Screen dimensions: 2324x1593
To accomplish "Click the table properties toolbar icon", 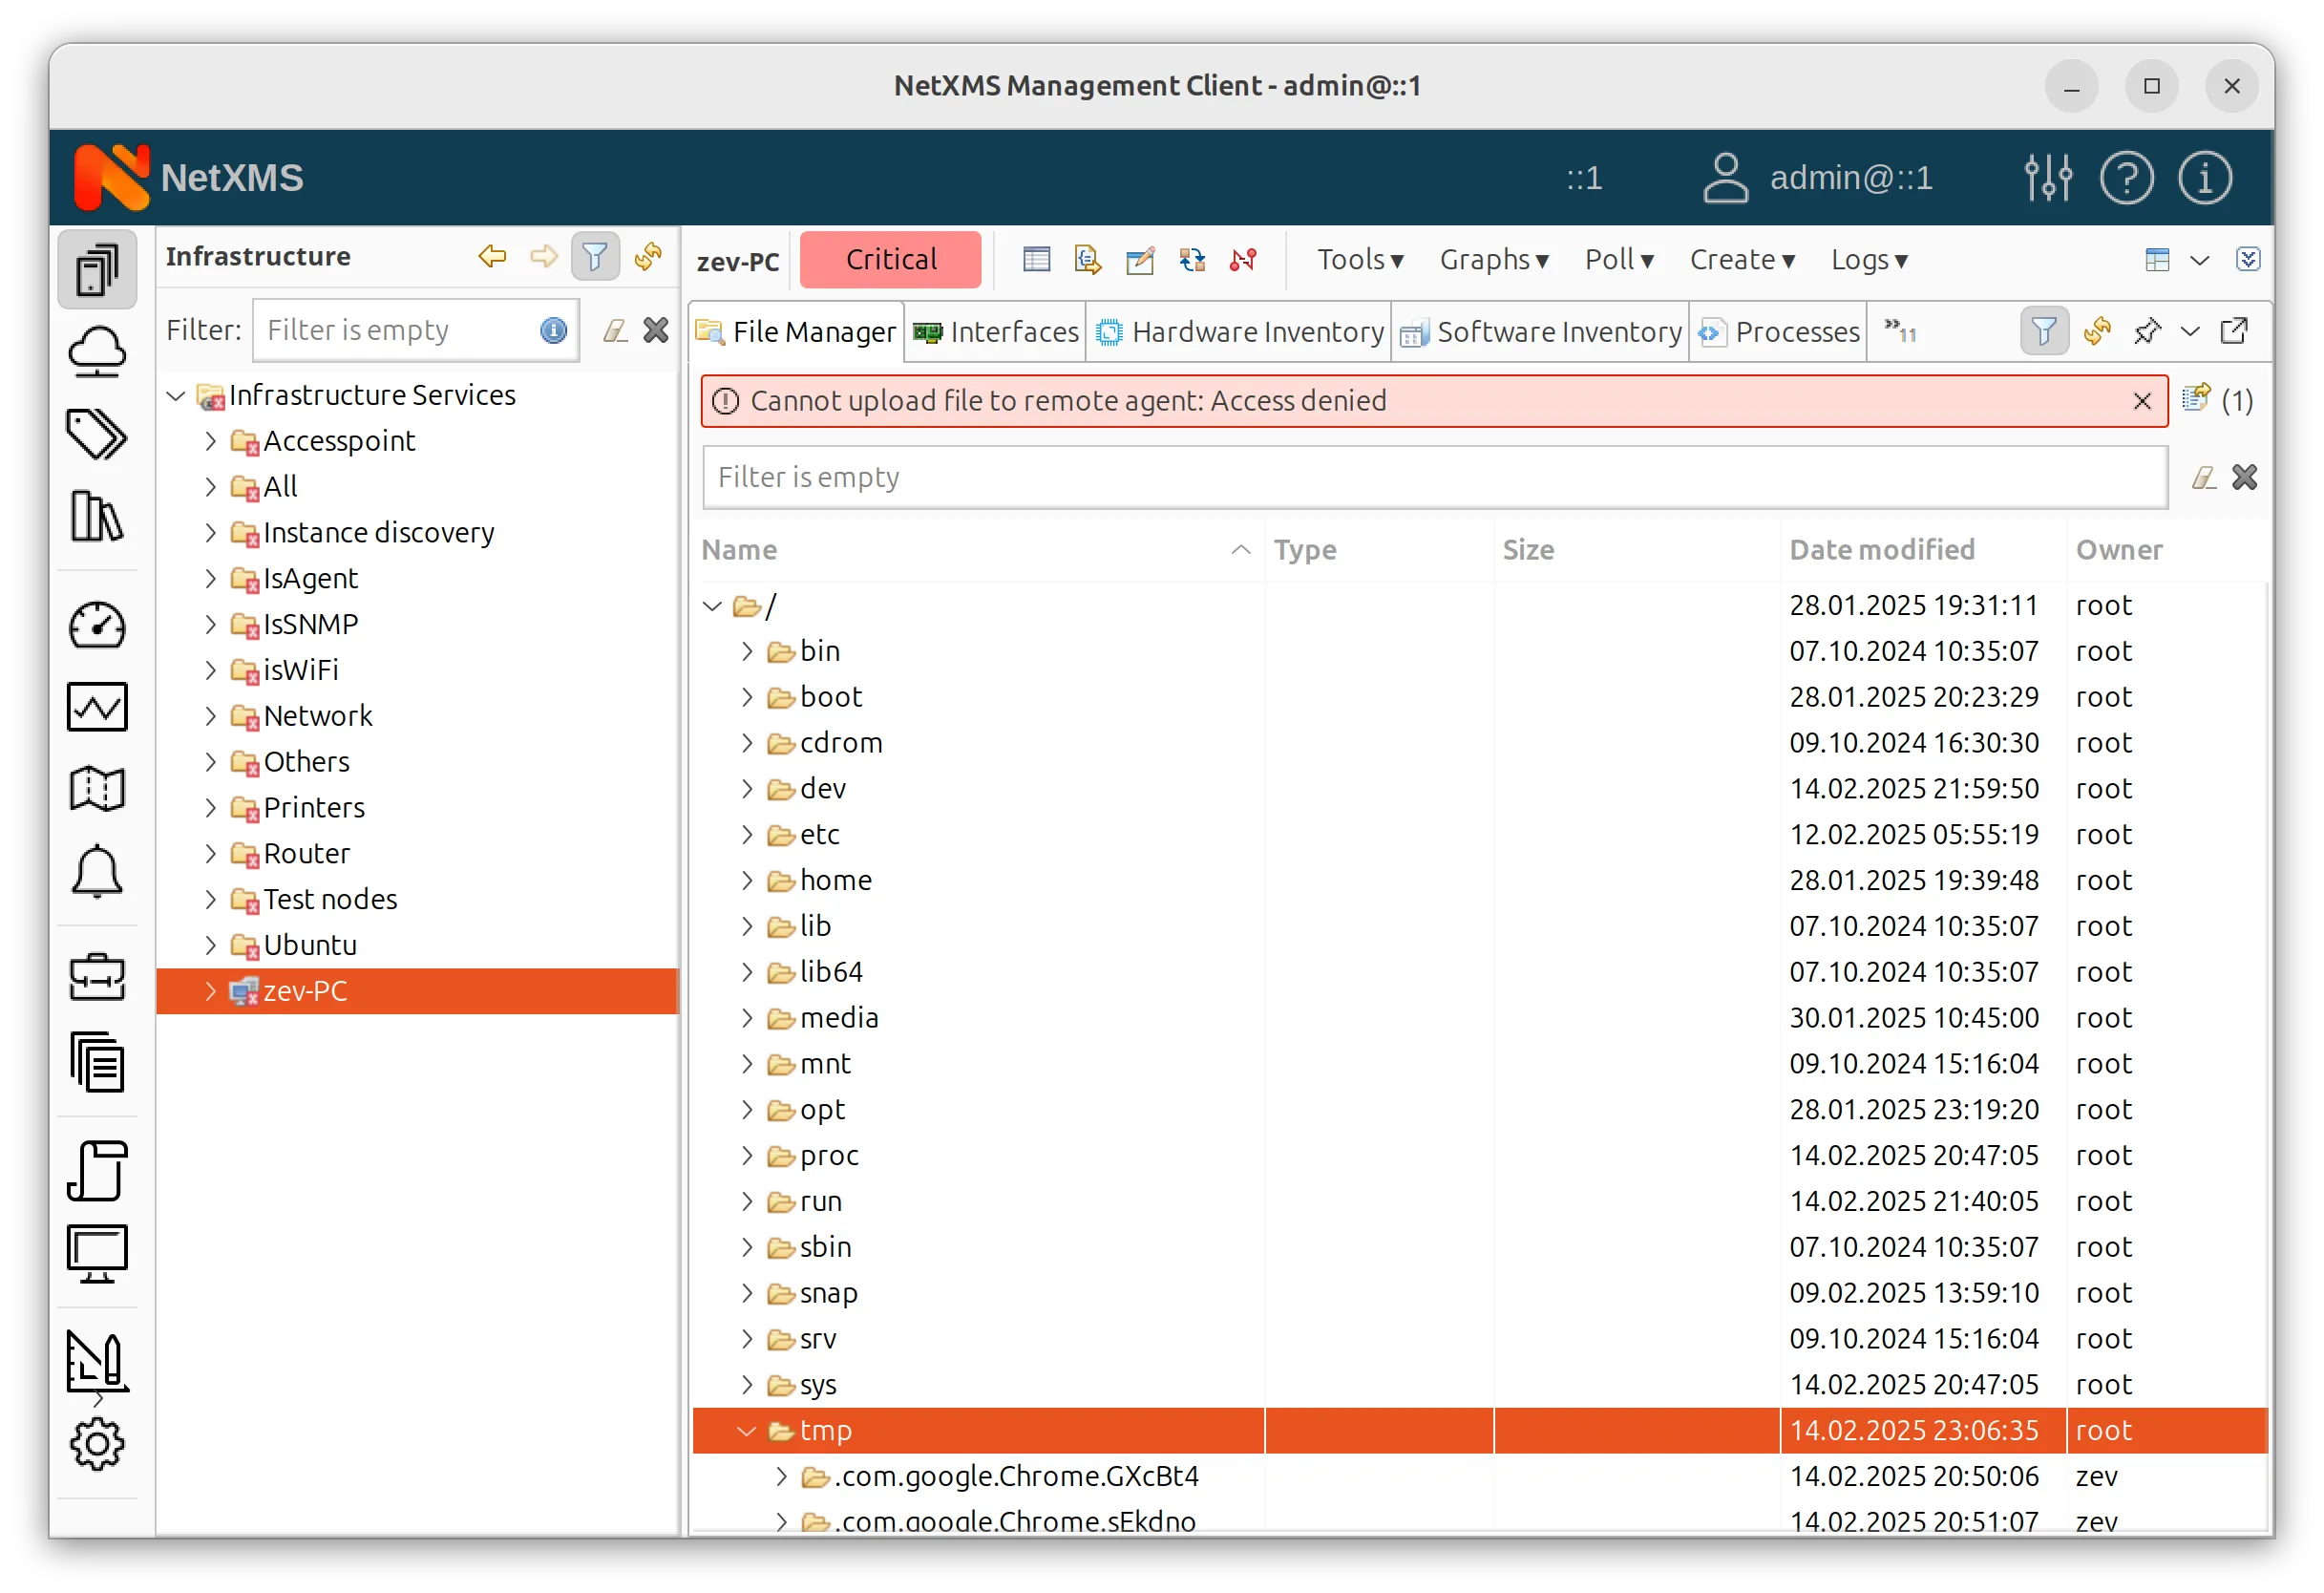I will coord(1035,259).
